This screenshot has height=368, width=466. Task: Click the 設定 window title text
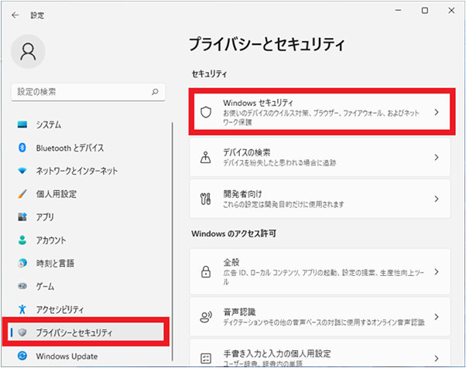37,15
